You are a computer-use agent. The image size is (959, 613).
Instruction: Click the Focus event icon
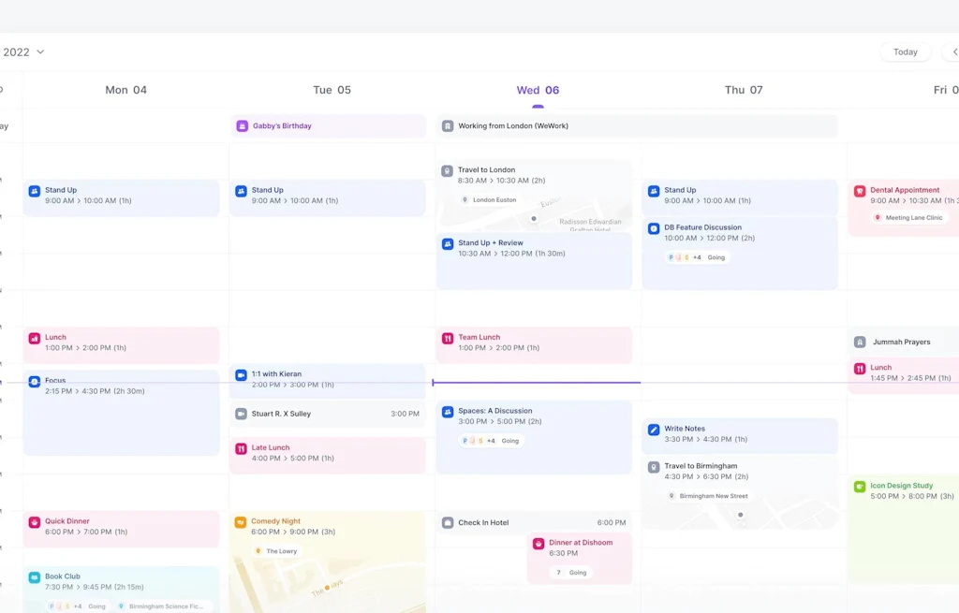point(35,381)
